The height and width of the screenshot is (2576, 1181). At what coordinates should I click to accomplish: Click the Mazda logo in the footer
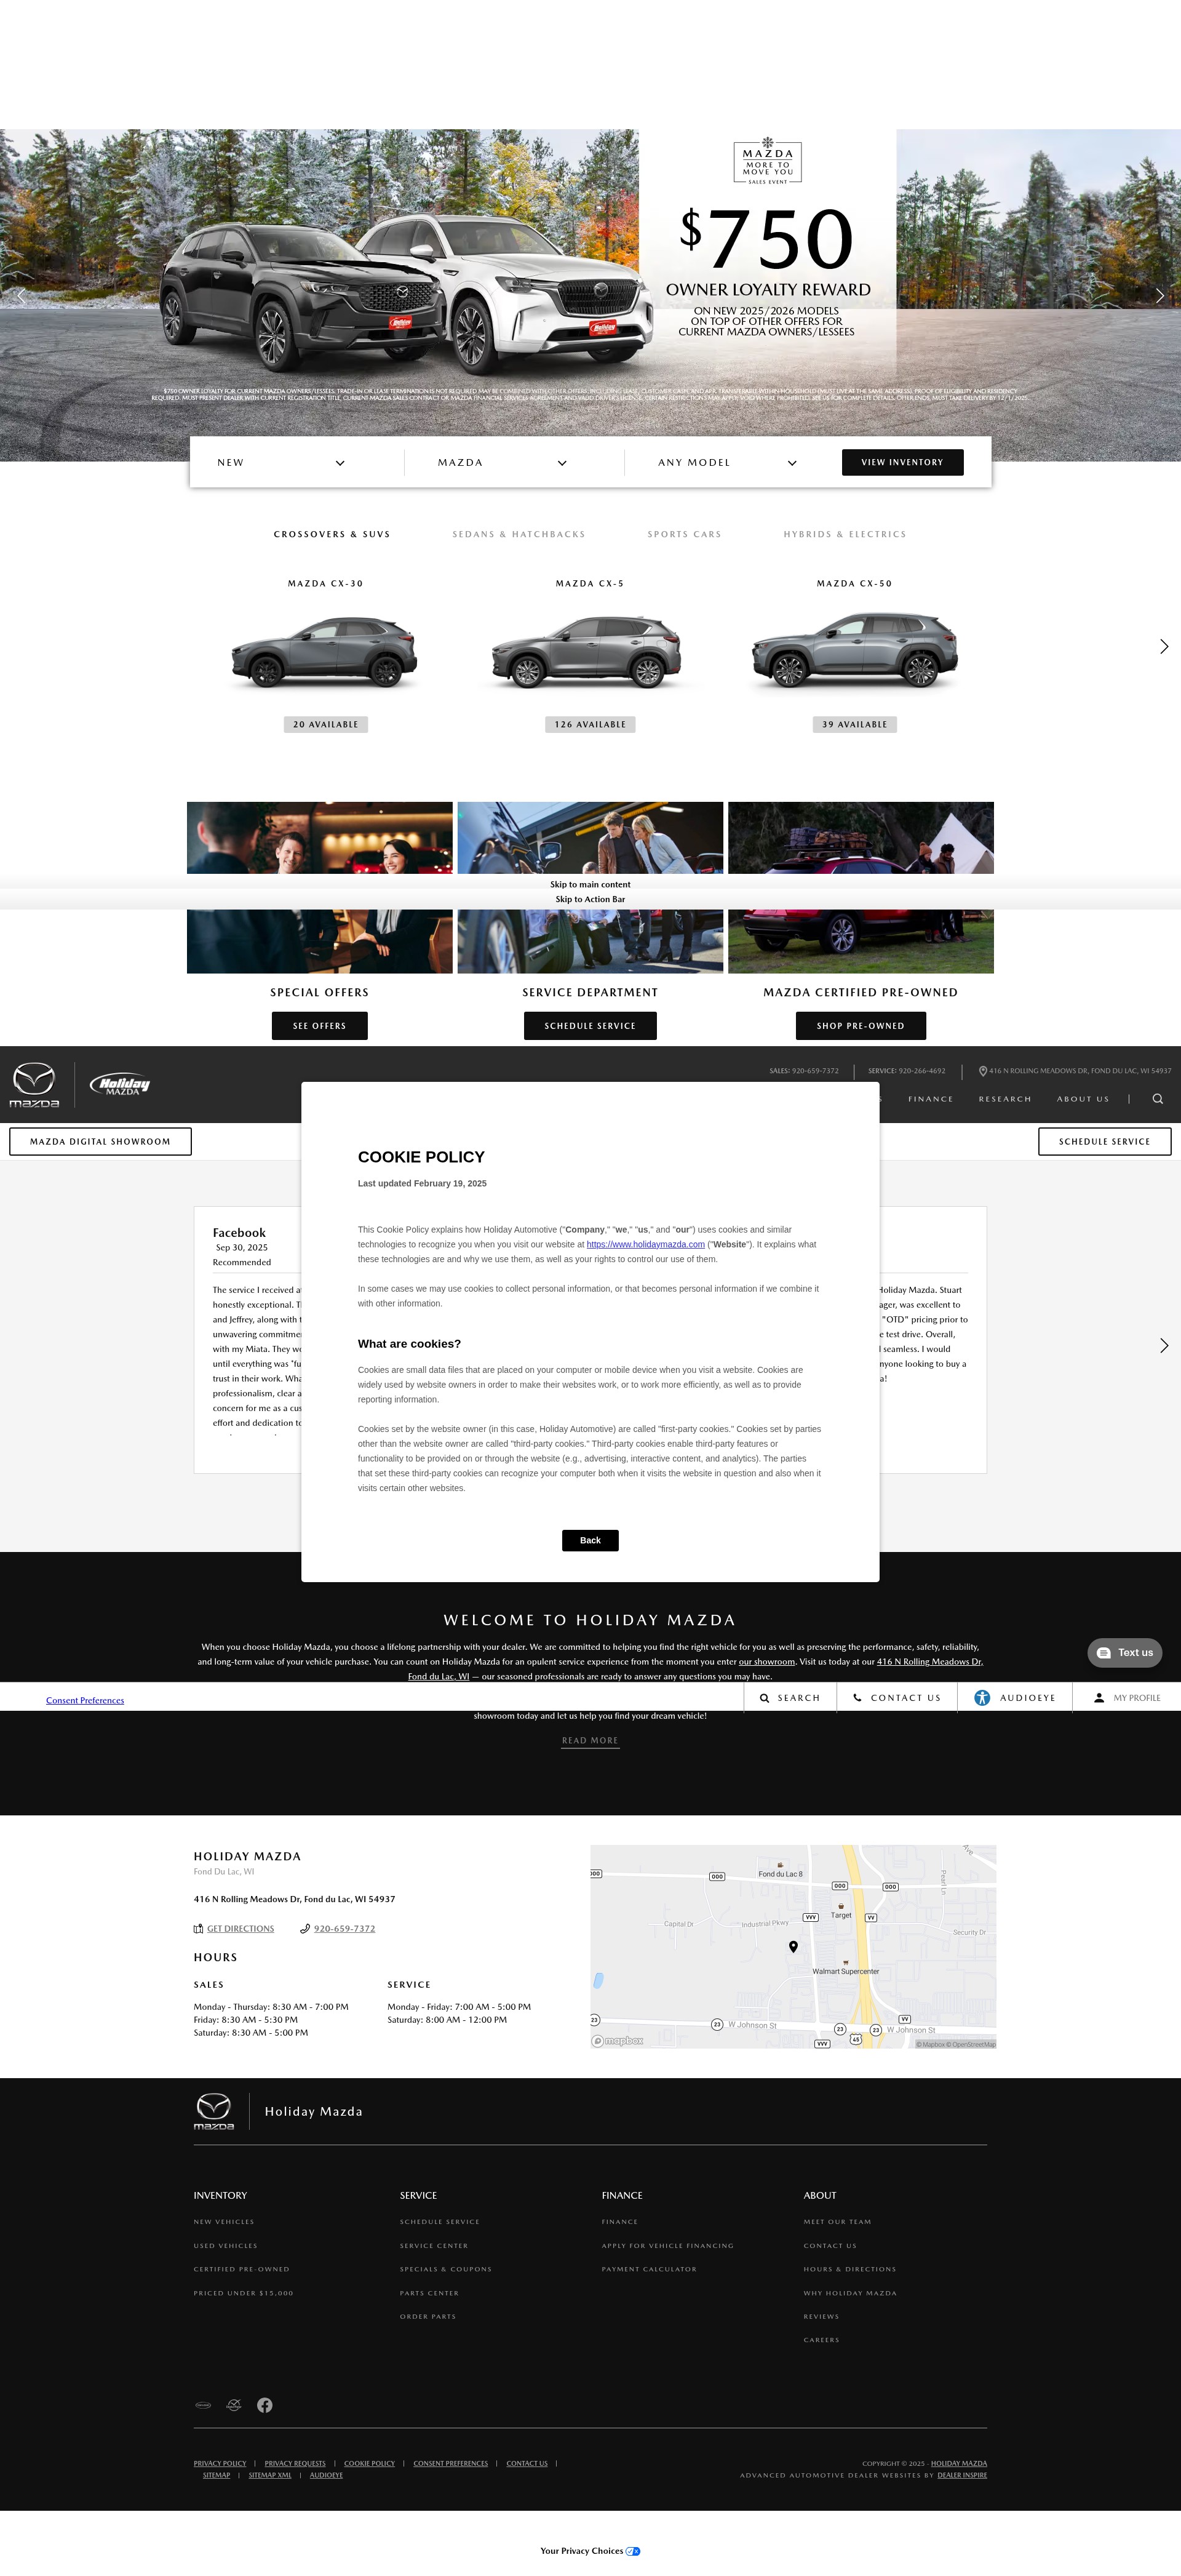(x=214, y=2111)
